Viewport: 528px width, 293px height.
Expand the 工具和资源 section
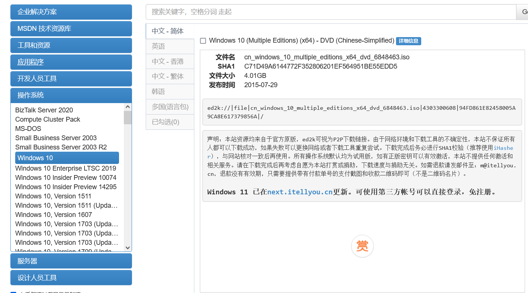click(71, 45)
